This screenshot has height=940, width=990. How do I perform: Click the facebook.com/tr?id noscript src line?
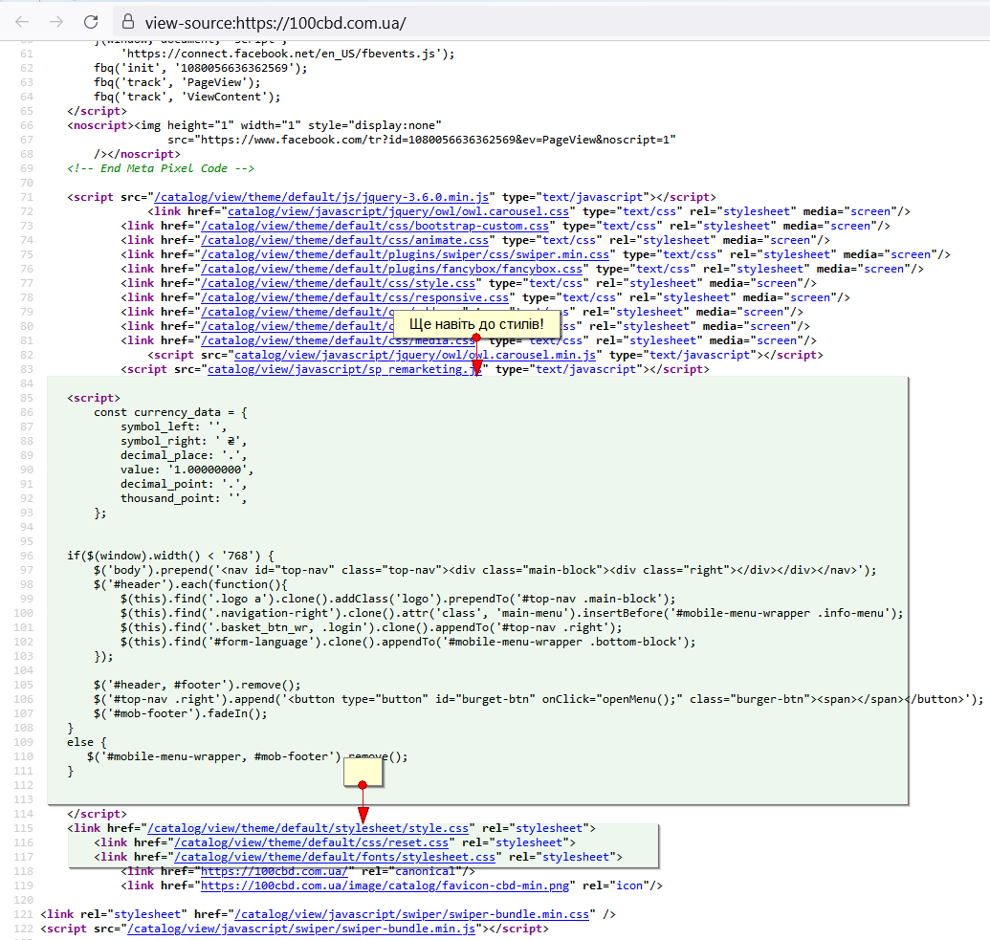coord(422,140)
